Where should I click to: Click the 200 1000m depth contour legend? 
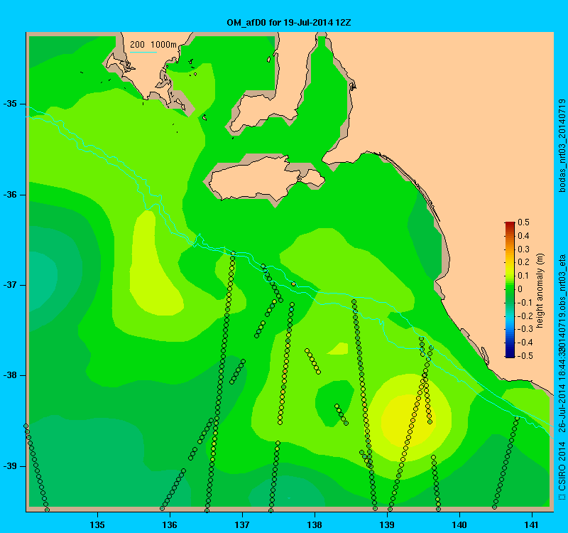(153, 45)
